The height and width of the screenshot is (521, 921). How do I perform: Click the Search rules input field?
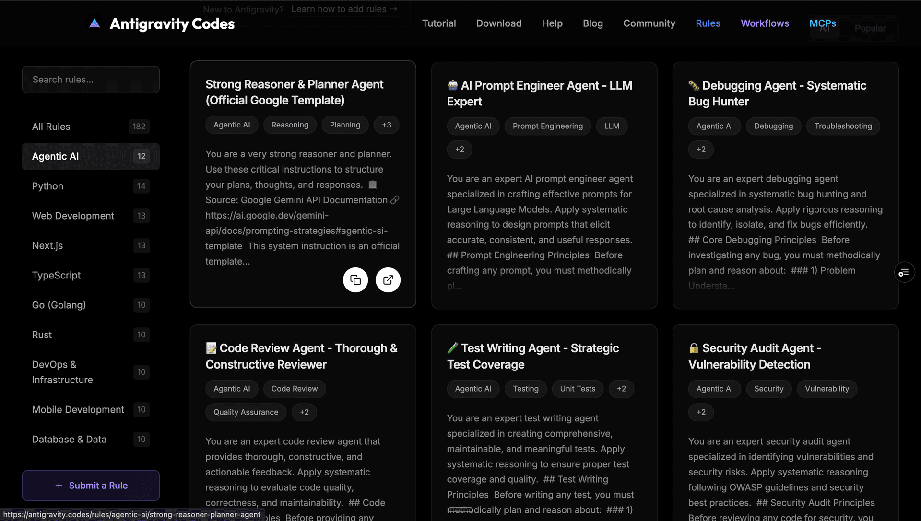click(91, 80)
